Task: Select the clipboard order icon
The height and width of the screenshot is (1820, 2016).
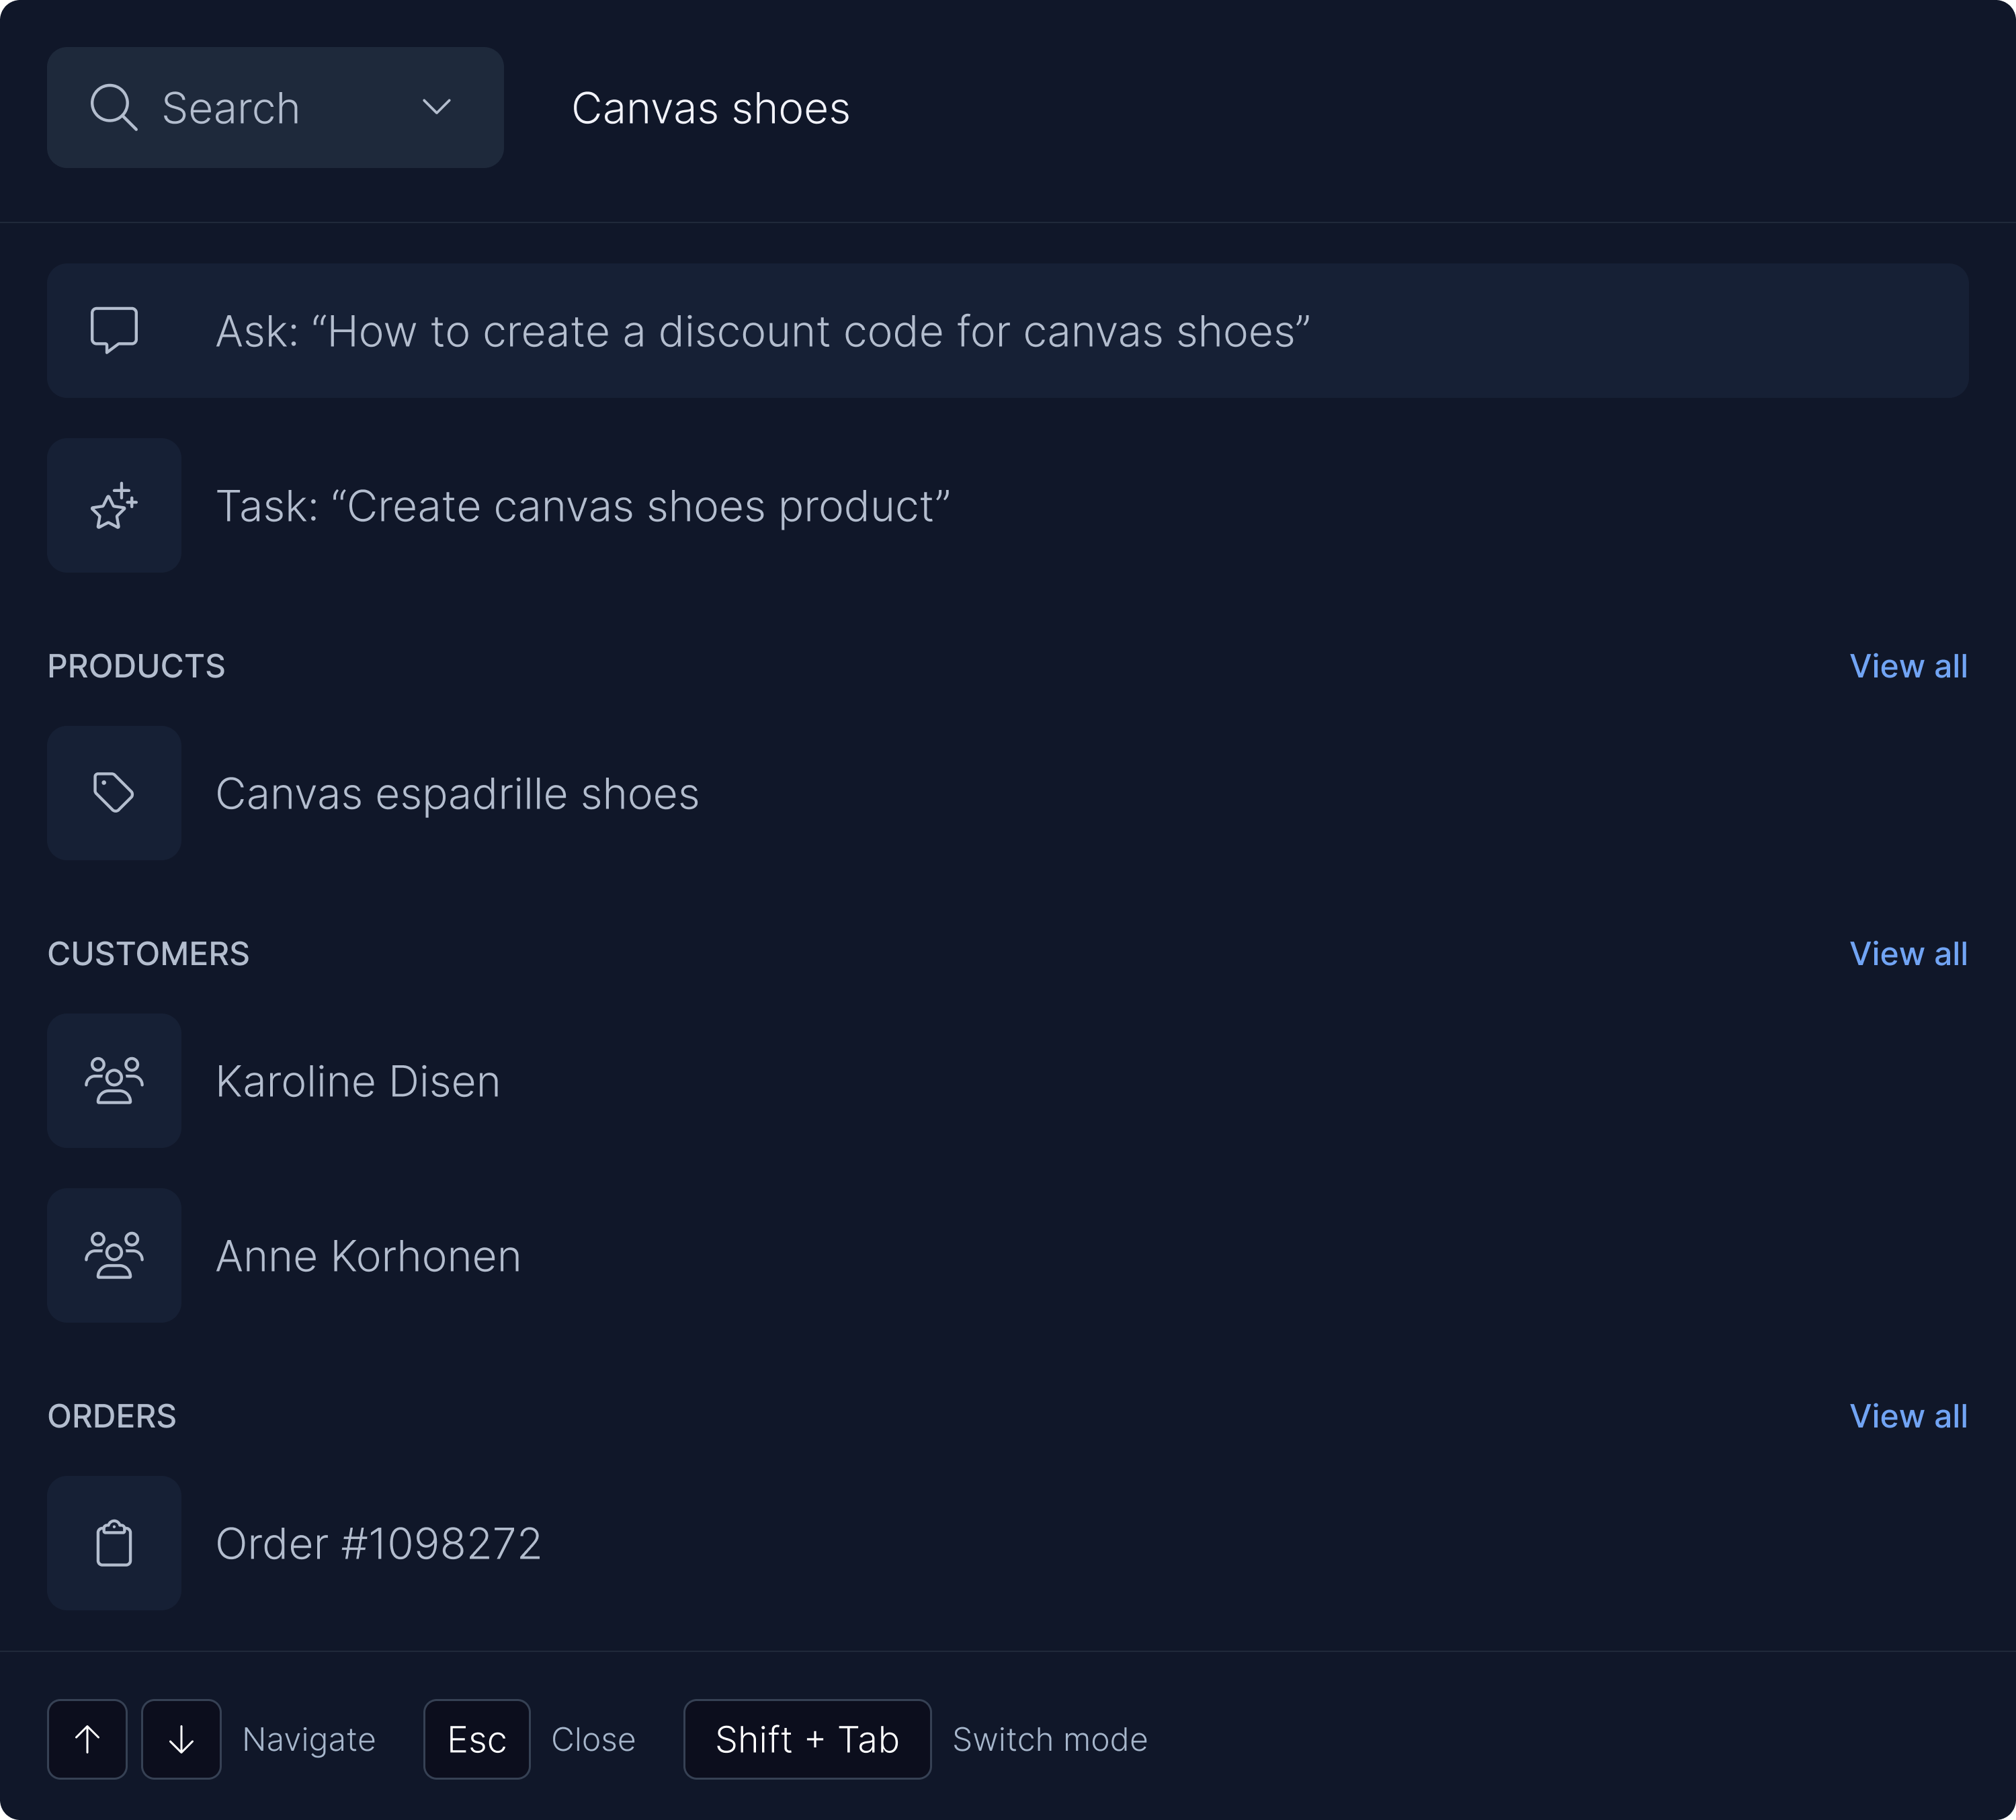Action: (x=113, y=1542)
